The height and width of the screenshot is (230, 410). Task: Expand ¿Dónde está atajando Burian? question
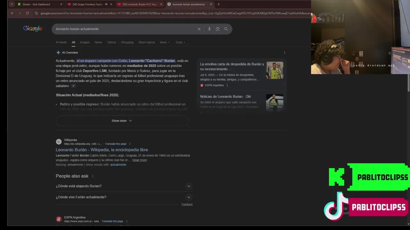pos(124,186)
